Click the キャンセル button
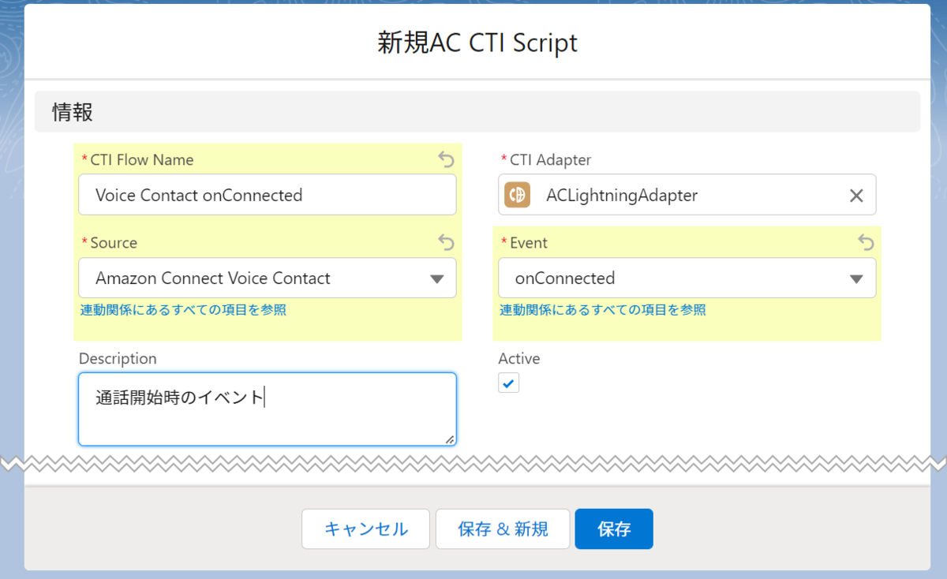 pyautogui.click(x=365, y=529)
